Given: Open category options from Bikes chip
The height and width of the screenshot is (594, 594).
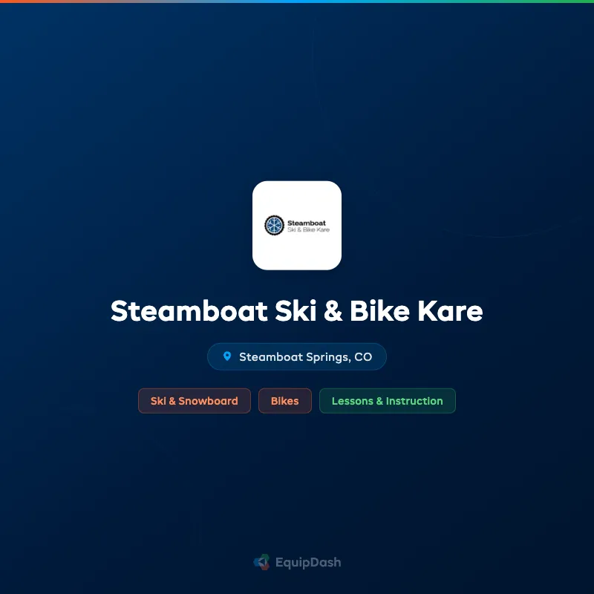Looking at the screenshot, I should (x=285, y=401).
